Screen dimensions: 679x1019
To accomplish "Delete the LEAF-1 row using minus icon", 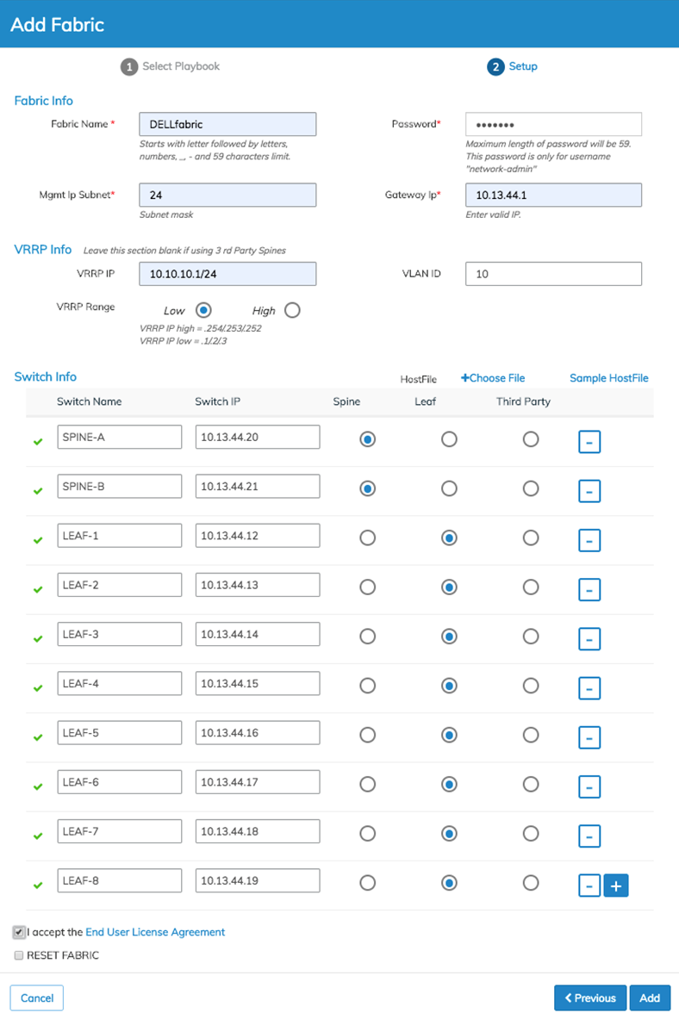I will click(x=589, y=540).
